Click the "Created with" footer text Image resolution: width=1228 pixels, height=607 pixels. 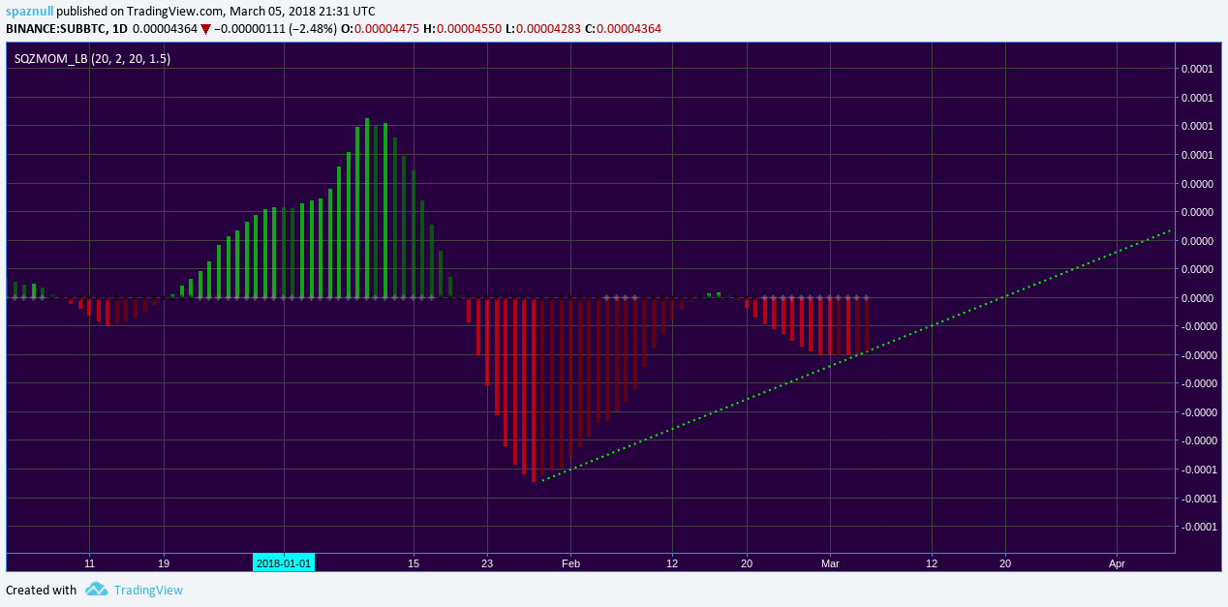[41, 590]
